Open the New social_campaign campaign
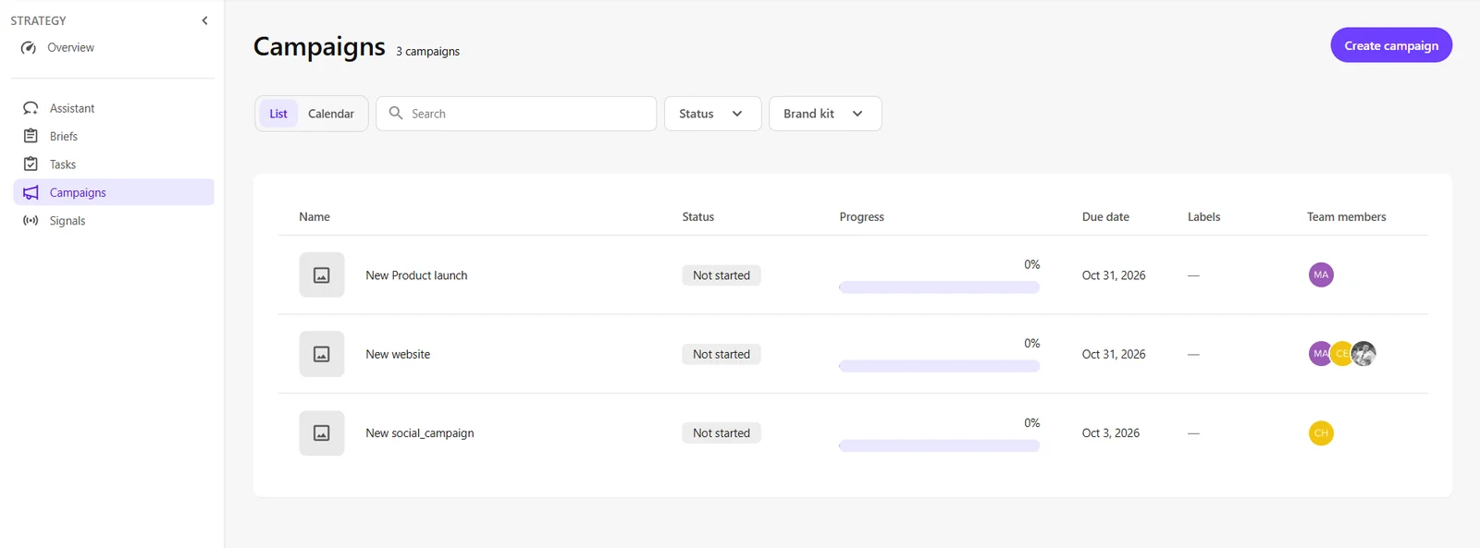 (420, 433)
